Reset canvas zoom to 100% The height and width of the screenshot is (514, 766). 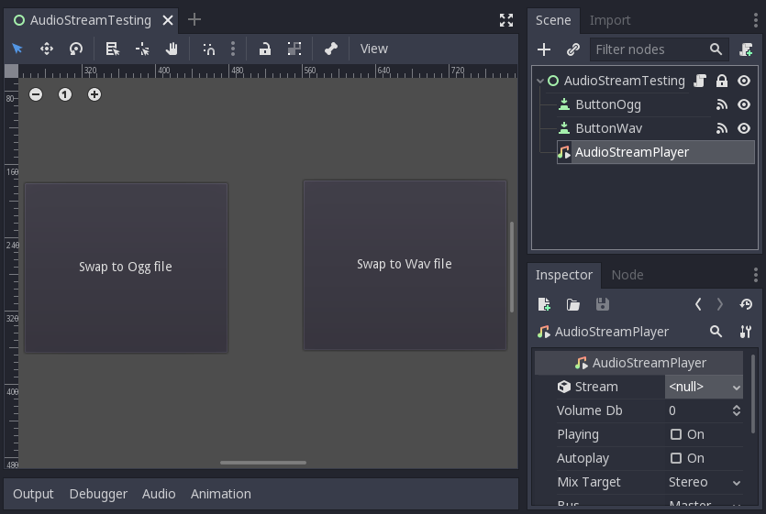[x=65, y=94]
